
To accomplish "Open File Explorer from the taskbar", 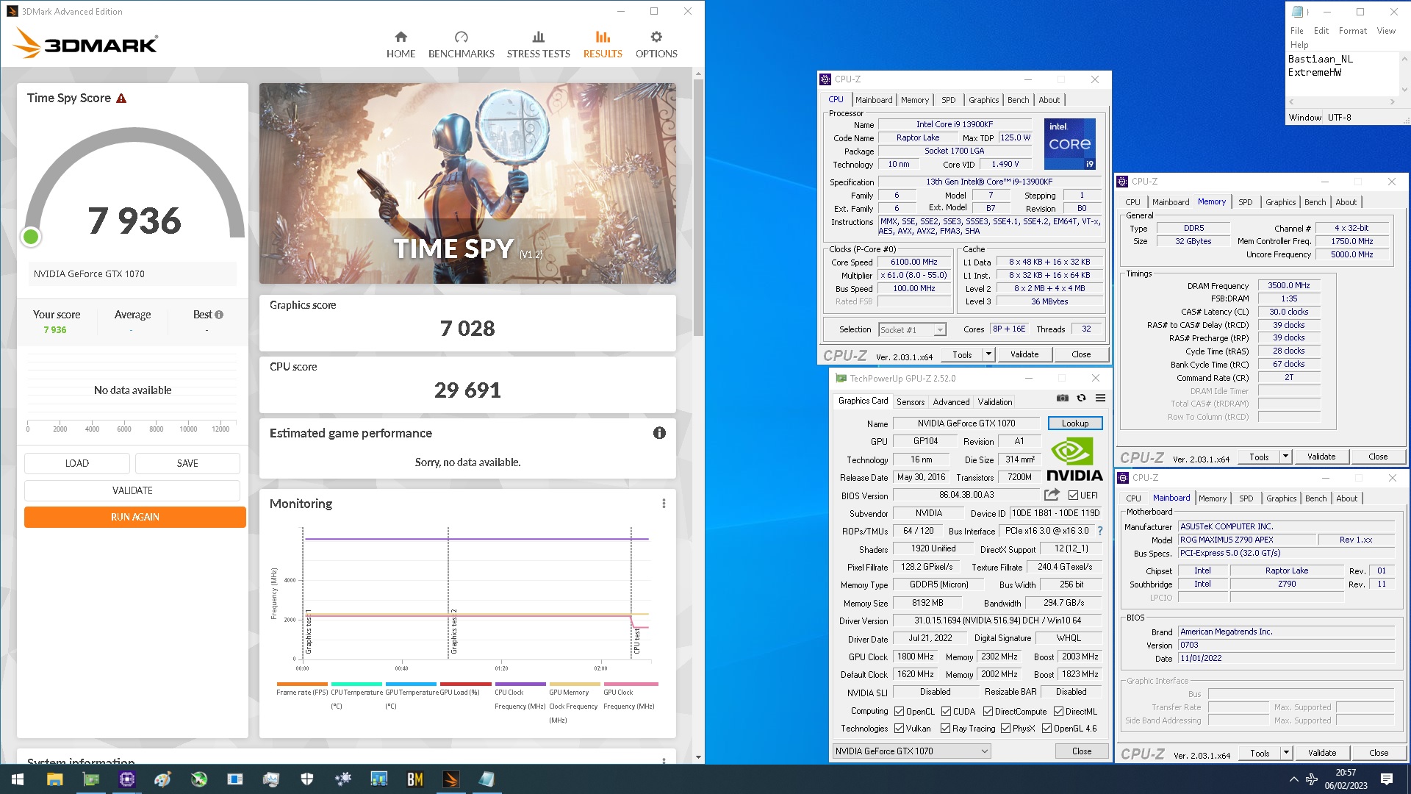I will click(x=54, y=779).
